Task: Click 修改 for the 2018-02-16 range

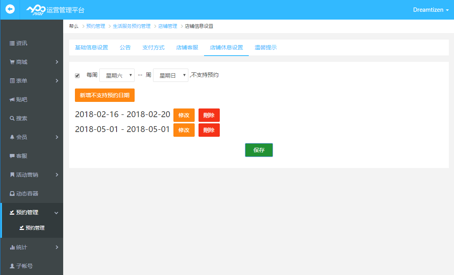Action: [x=184, y=115]
